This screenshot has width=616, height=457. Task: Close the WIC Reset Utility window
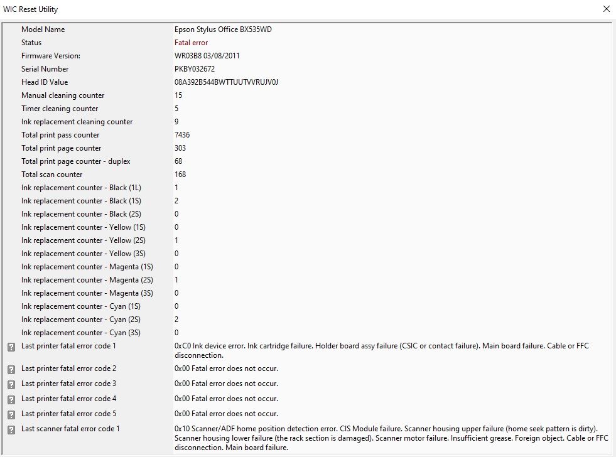(606, 9)
